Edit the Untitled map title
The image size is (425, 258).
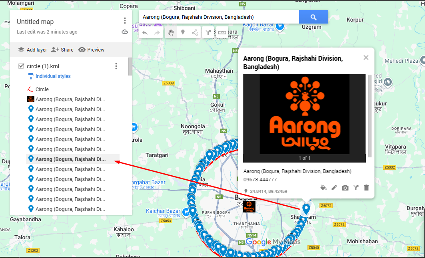35,22
